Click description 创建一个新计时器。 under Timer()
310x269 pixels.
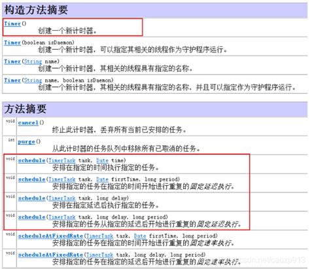(67, 31)
